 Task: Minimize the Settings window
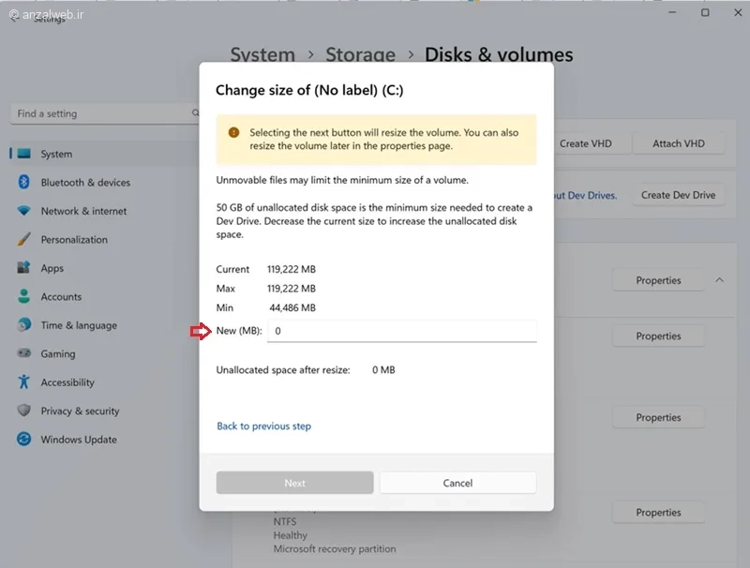click(672, 12)
